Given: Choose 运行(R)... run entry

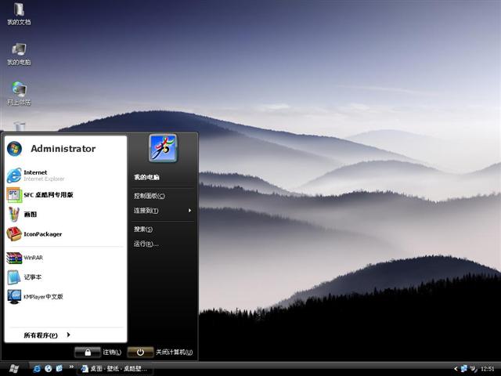Looking at the screenshot, I should [x=146, y=244].
